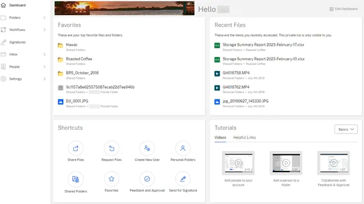Image resolution: width=364 pixels, height=204 pixels.
Task: Click the Folders sidebar icon
Action: (x=3, y=18)
